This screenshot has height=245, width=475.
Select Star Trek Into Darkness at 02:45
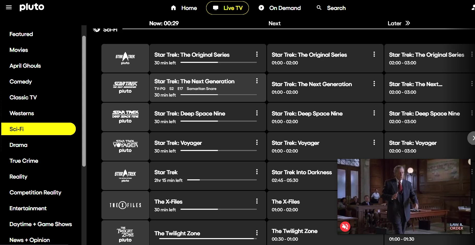click(x=302, y=176)
